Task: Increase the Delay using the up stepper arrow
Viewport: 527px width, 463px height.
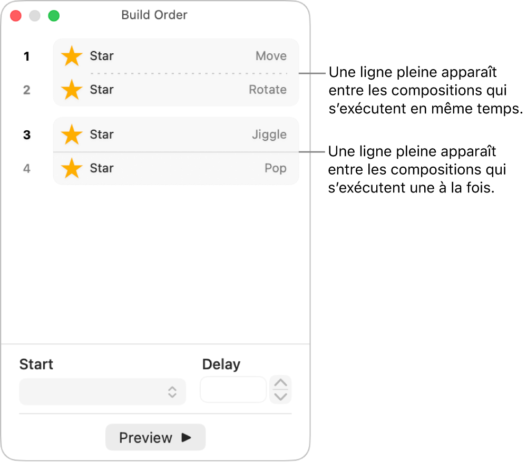Action: point(280,384)
